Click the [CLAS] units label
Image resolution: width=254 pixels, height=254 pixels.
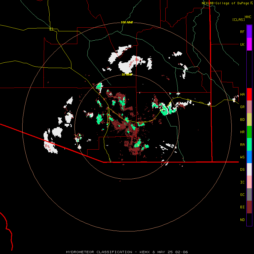pyautogui.click(x=238, y=19)
